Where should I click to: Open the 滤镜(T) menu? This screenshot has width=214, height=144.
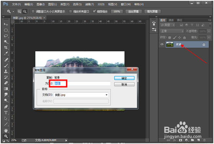(x=89, y=4)
